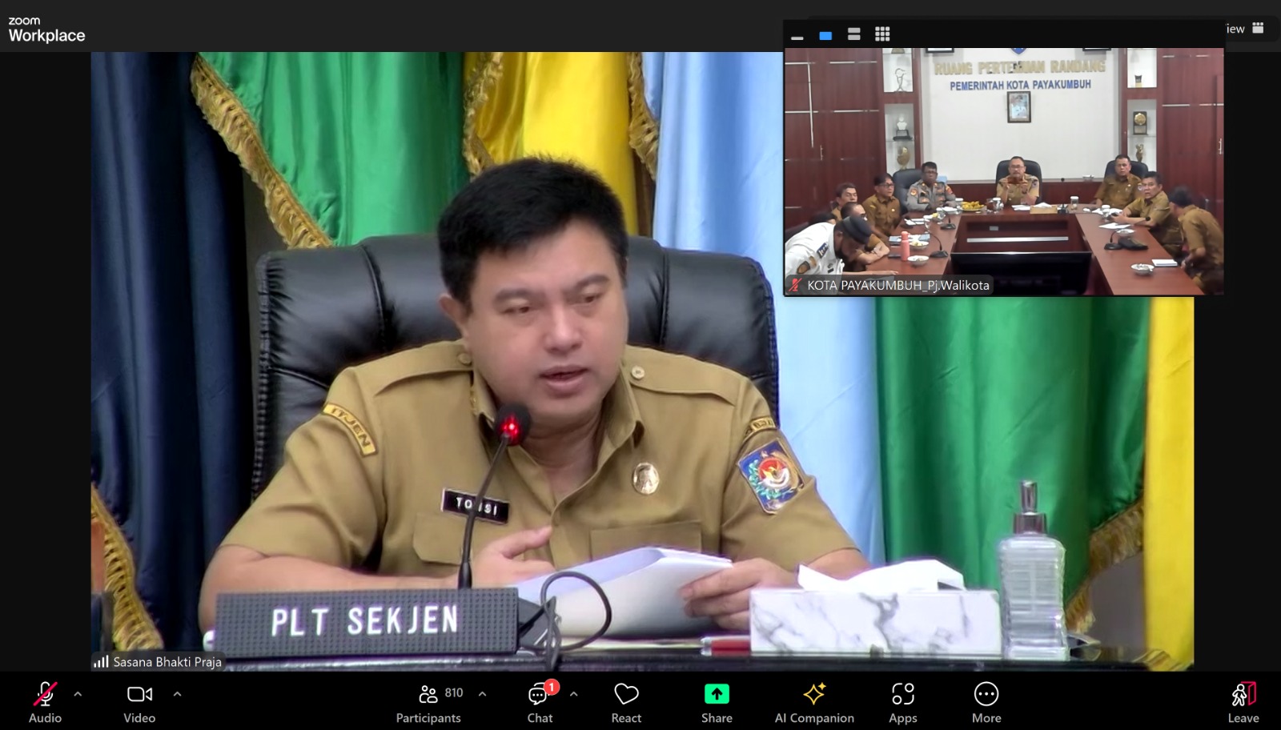This screenshot has height=730, width=1281.
Task: Expand audio options arrow next to Audio
Action: 78,694
